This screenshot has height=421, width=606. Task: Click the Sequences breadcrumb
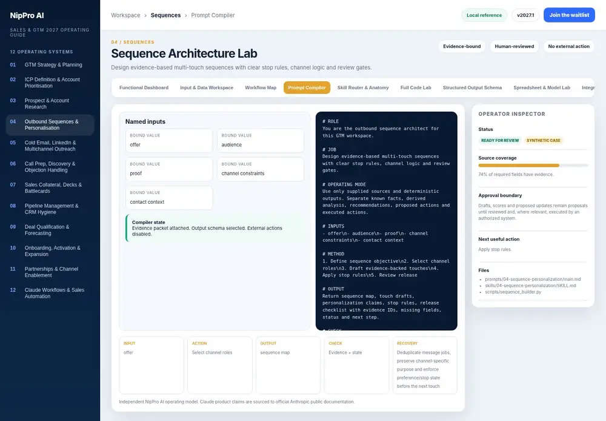[165, 15]
